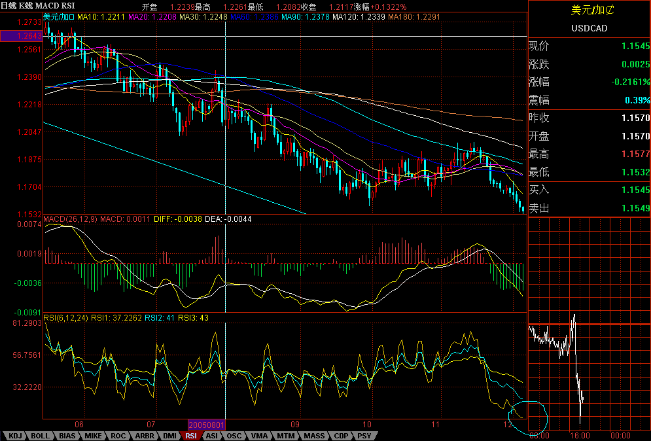This screenshot has height=441, width=651.
Task: Click the RSI(6,12,24) panel label
Action: tap(65, 318)
